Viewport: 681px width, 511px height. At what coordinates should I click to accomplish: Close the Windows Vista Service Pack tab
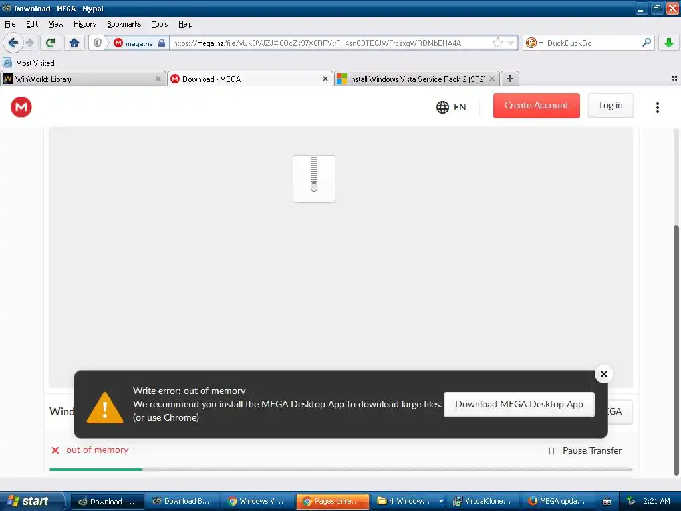pyautogui.click(x=492, y=79)
